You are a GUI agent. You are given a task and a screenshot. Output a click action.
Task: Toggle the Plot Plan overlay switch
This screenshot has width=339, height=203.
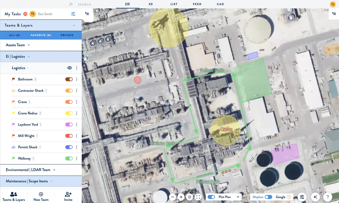[x=211, y=197]
